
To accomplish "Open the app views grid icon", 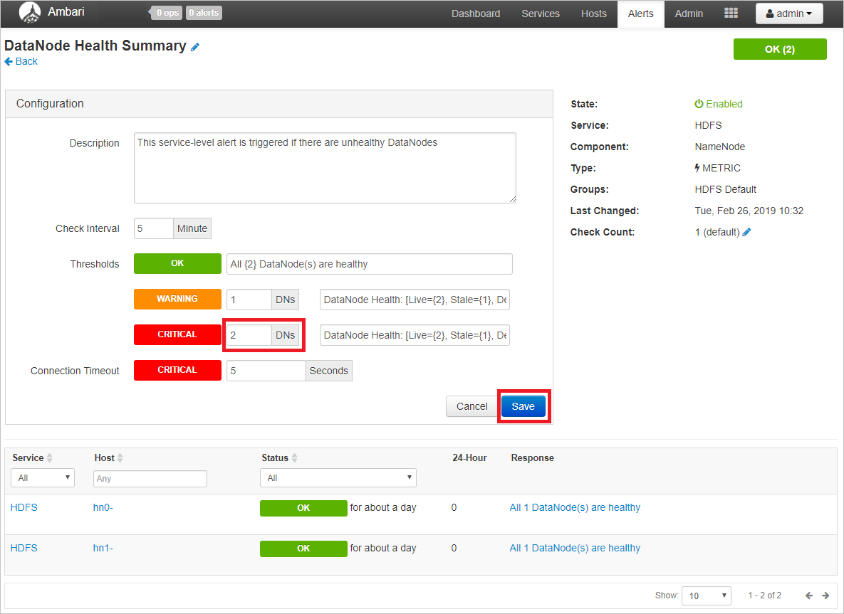I will click(731, 13).
